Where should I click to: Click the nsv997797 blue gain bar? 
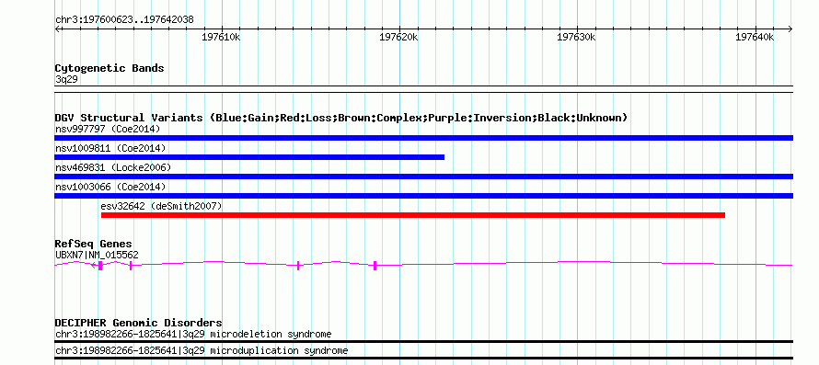(423, 138)
